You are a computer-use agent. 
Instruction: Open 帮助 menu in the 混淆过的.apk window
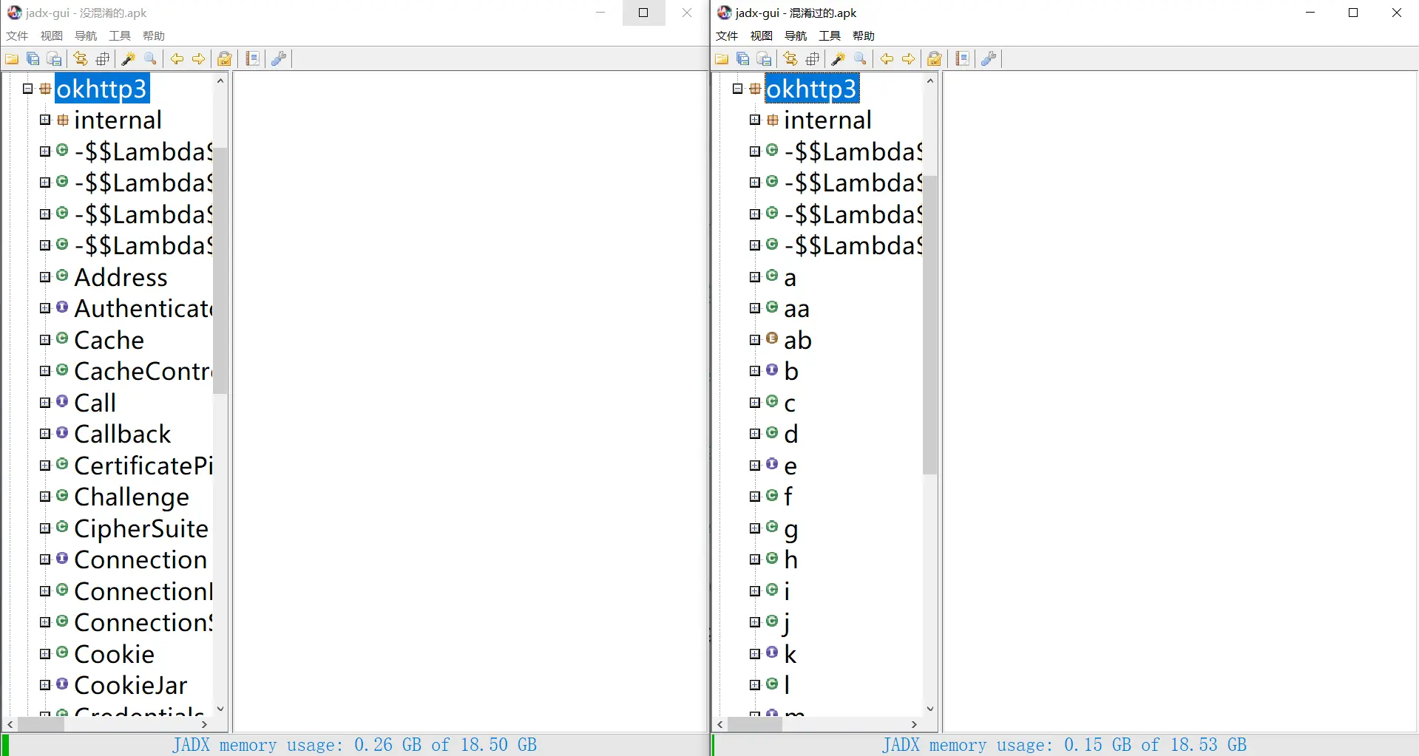(x=864, y=35)
